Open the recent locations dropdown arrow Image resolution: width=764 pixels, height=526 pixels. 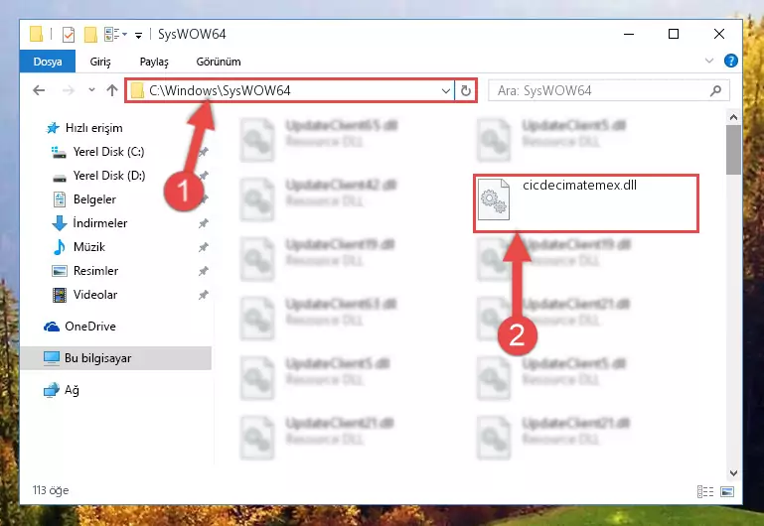coord(91,90)
